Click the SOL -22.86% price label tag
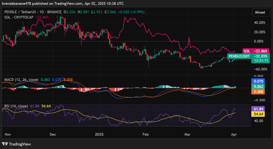 coord(256,51)
